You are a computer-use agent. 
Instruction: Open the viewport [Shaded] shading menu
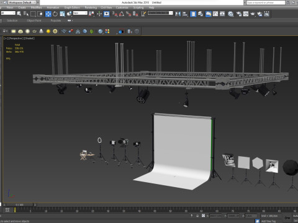click(x=29, y=38)
